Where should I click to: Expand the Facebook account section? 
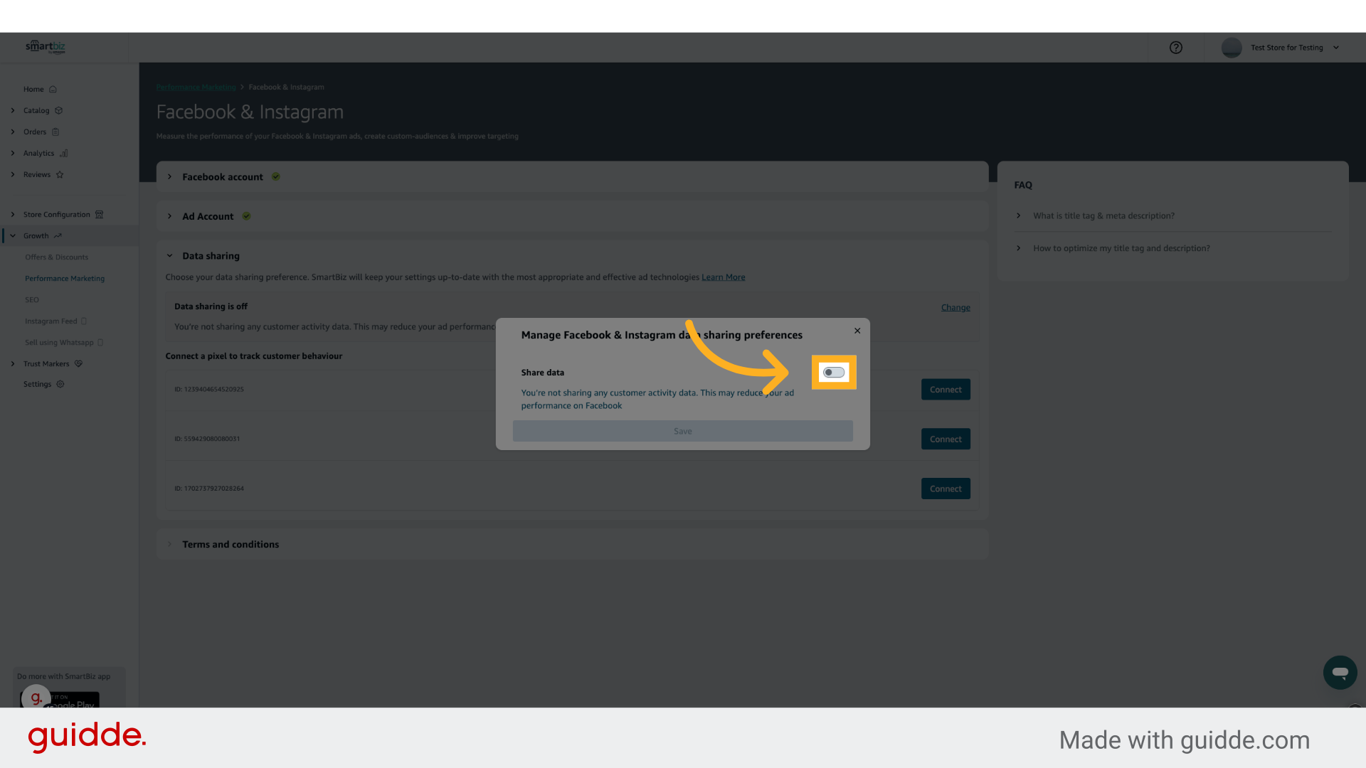169,177
